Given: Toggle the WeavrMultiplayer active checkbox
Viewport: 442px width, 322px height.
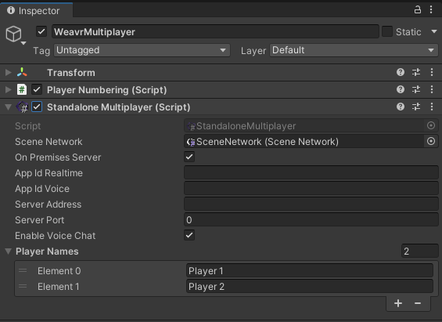Looking at the screenshot, I should (x=41, y=31).
